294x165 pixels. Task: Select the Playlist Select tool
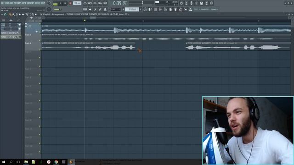click(29, 14)
